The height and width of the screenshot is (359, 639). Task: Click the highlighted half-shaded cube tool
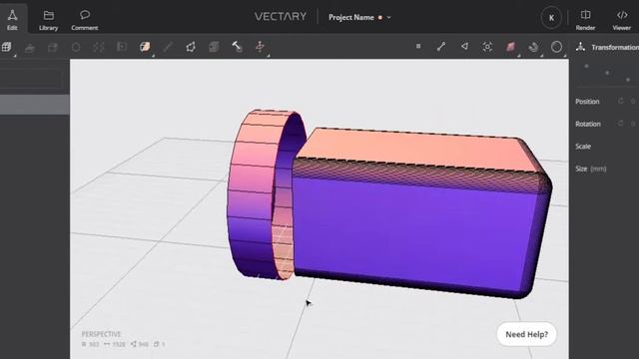click(x=145, y=47)
